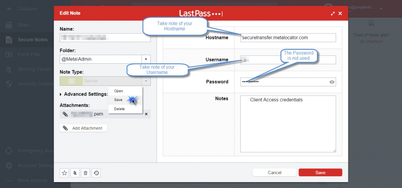Click the trash delete note icon
The height and width of the screenshot is (188, 402).
pos(85,173)
